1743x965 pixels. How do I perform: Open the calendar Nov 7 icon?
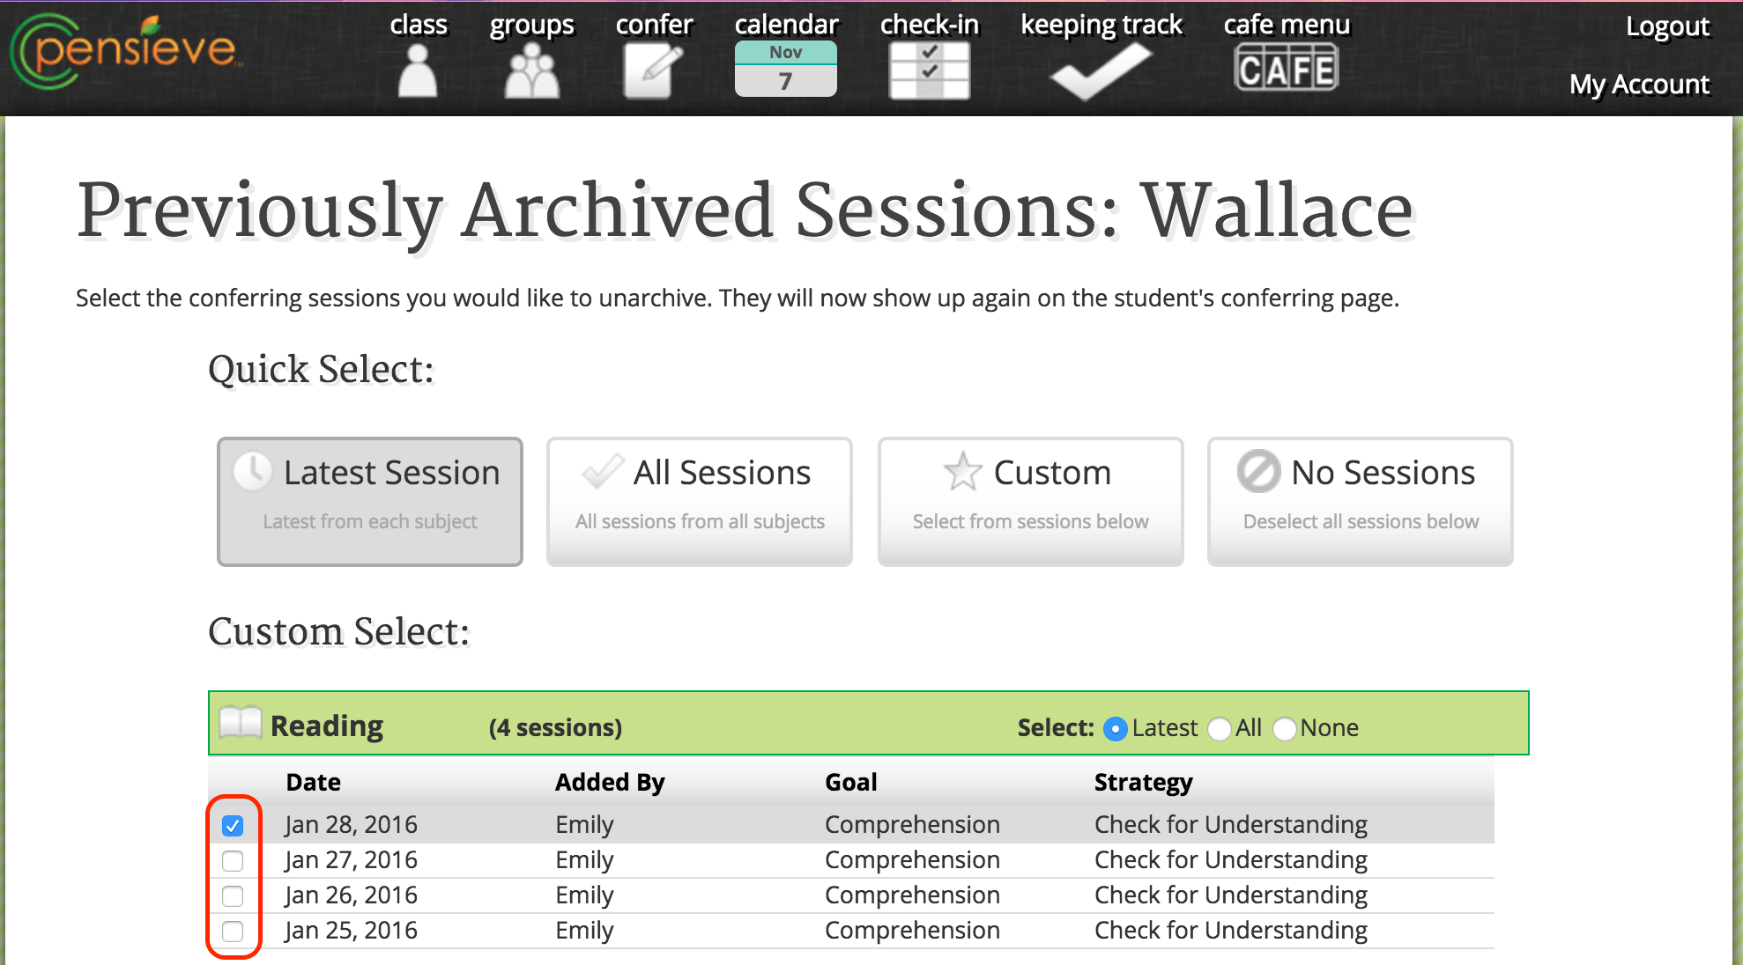786,69
